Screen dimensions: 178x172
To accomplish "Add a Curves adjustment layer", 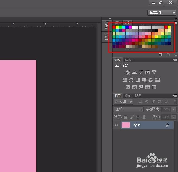I will coord(141,72).
